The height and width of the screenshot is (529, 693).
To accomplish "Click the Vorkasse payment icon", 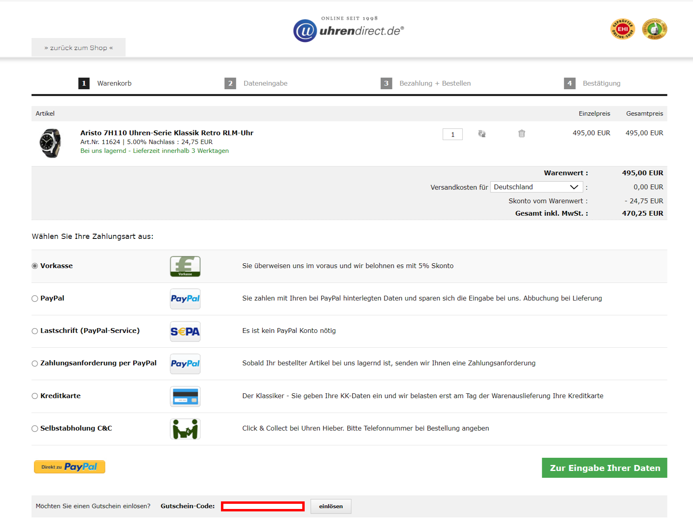I will point(185,266).
